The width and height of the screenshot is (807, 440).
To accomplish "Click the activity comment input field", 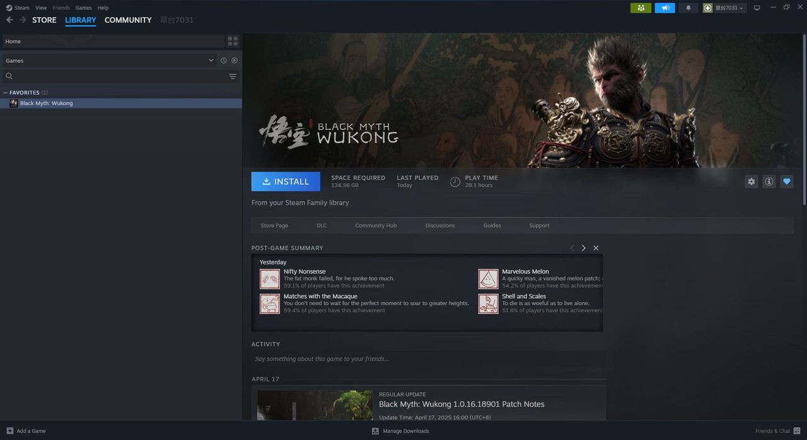I will (x=427, y=359).
